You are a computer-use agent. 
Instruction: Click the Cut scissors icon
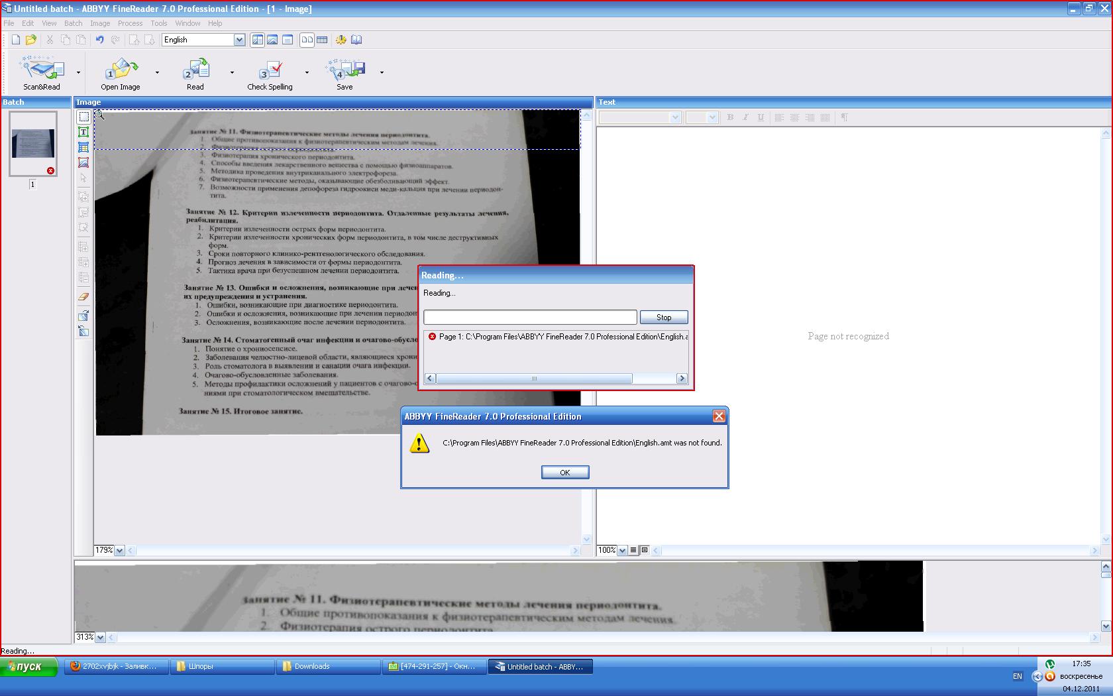(x=50, y=40)
